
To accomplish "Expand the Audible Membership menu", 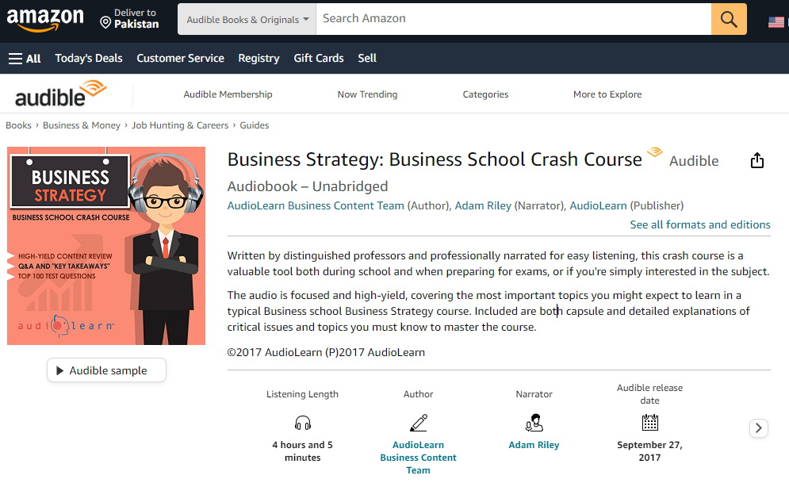I will click(x=228, y=94).
